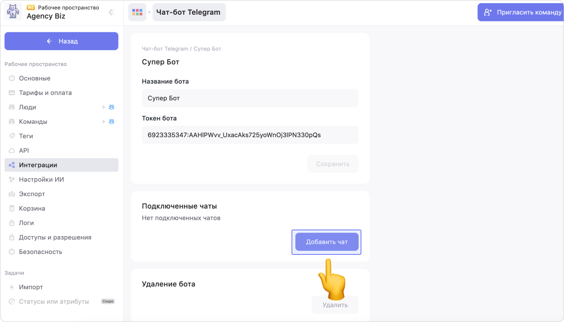Open the Импорт tasks item
Viewport: 564px width, 322px height.
tap(31, 287)
